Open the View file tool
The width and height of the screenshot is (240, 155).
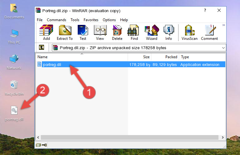(x=100, y=32)
